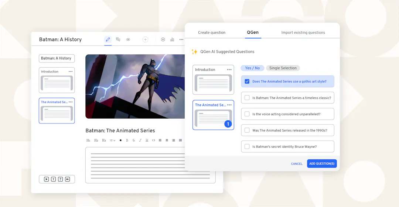399x207 pixels.
Task: Apply Heading 1 format in text toolbar
Action: click(x=88, y=140)
